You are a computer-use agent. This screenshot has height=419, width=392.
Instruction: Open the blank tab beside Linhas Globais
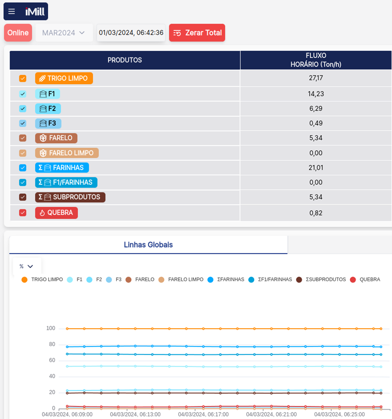pyautogui.click(x=340, y=245)
